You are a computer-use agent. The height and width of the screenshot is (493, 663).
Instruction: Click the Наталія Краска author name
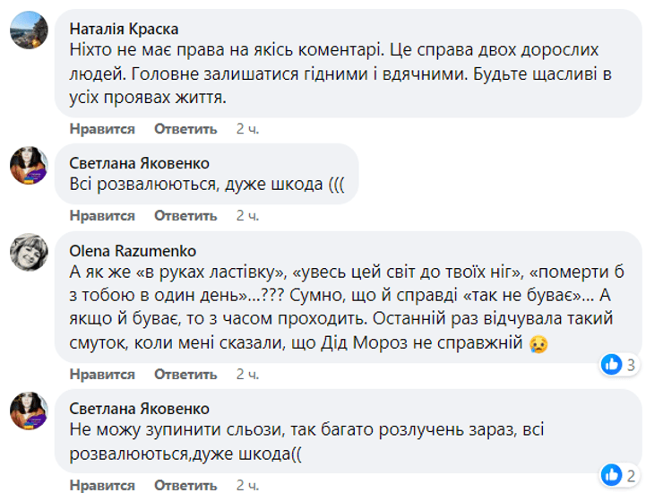pyautogui.click(x=124, y=29)
